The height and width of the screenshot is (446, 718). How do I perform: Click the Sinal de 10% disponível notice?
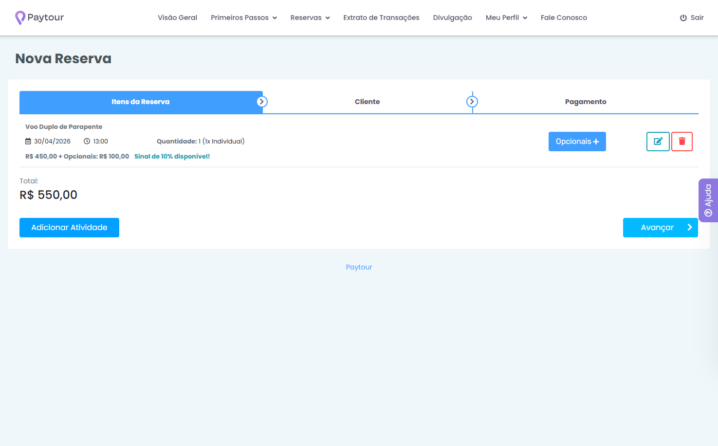[x=172, y=156]
